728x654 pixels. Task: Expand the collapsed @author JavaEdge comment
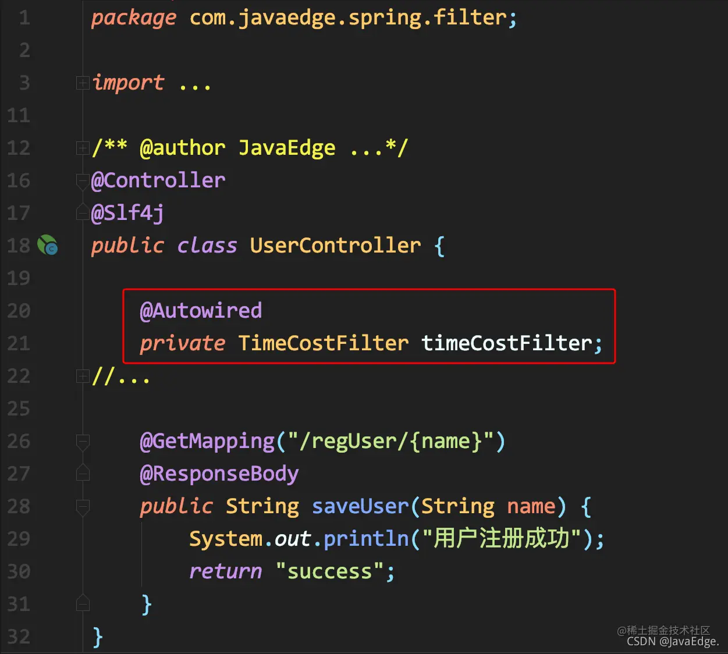pos(82,148)
